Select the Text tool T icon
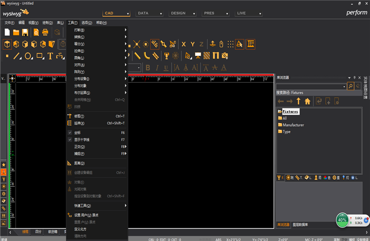Screen dimensions: 370x241 (x=50, y=56)
